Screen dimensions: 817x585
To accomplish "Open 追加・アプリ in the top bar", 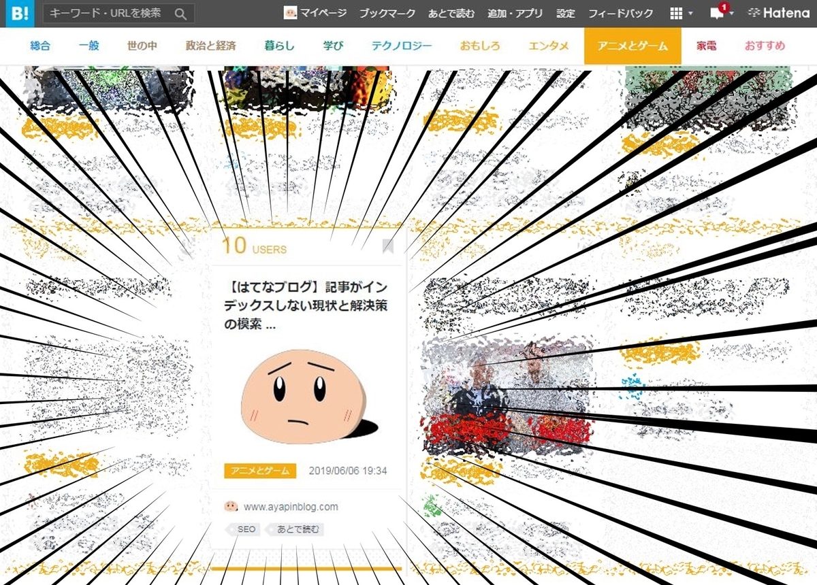I will pyautogui.click(x=516, y=14).
